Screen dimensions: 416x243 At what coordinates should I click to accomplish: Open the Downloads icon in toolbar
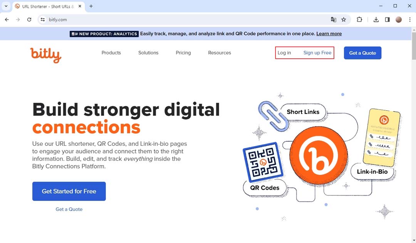(x=376, y=20)
